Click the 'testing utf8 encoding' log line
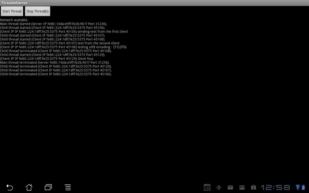This screenshot has height=193, width=309. (63, 47)
